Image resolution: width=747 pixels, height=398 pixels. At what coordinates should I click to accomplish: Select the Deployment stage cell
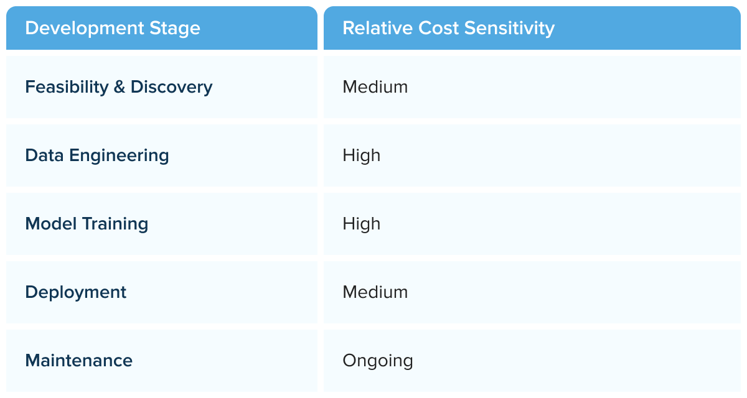click(162, 292)
